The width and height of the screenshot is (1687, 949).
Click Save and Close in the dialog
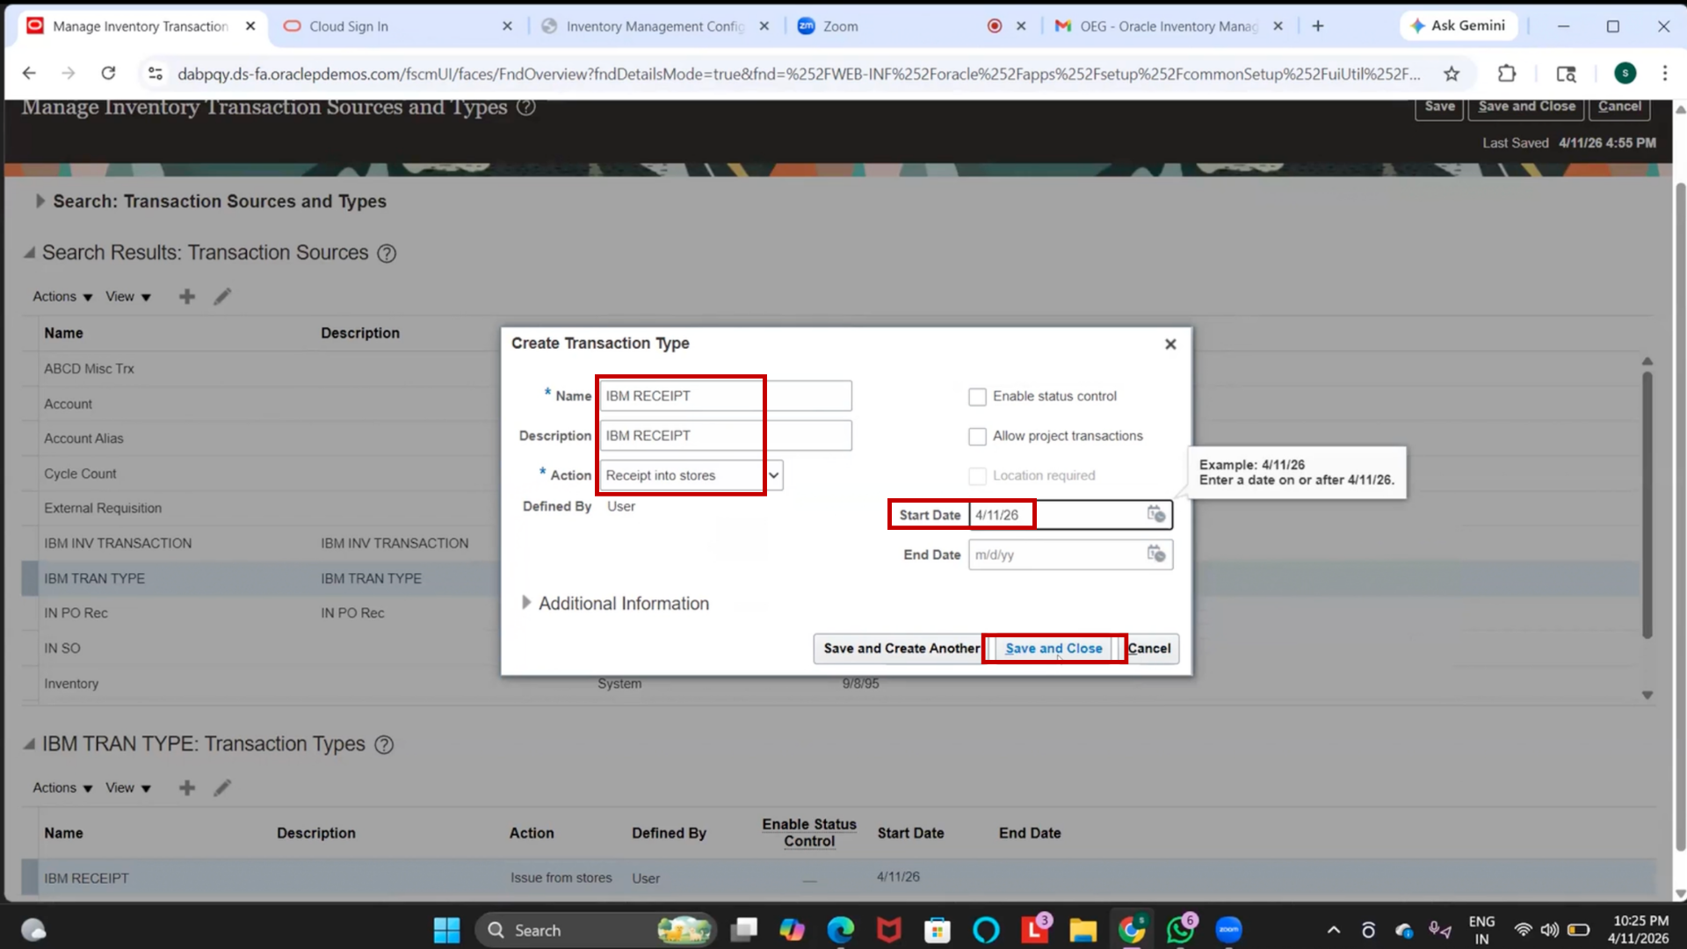click(x=1053, y=648)
